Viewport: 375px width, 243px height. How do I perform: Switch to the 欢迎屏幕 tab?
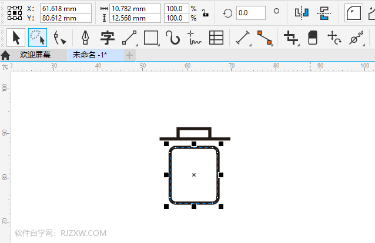(35, 55)
